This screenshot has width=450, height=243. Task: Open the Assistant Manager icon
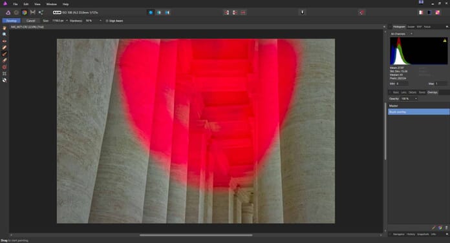(x=302, y=13)
